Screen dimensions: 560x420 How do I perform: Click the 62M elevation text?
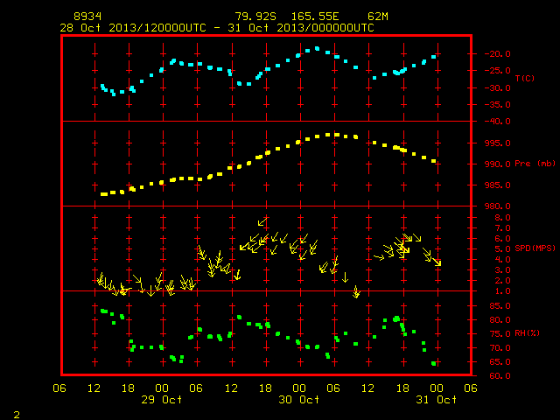click(378, 17)
